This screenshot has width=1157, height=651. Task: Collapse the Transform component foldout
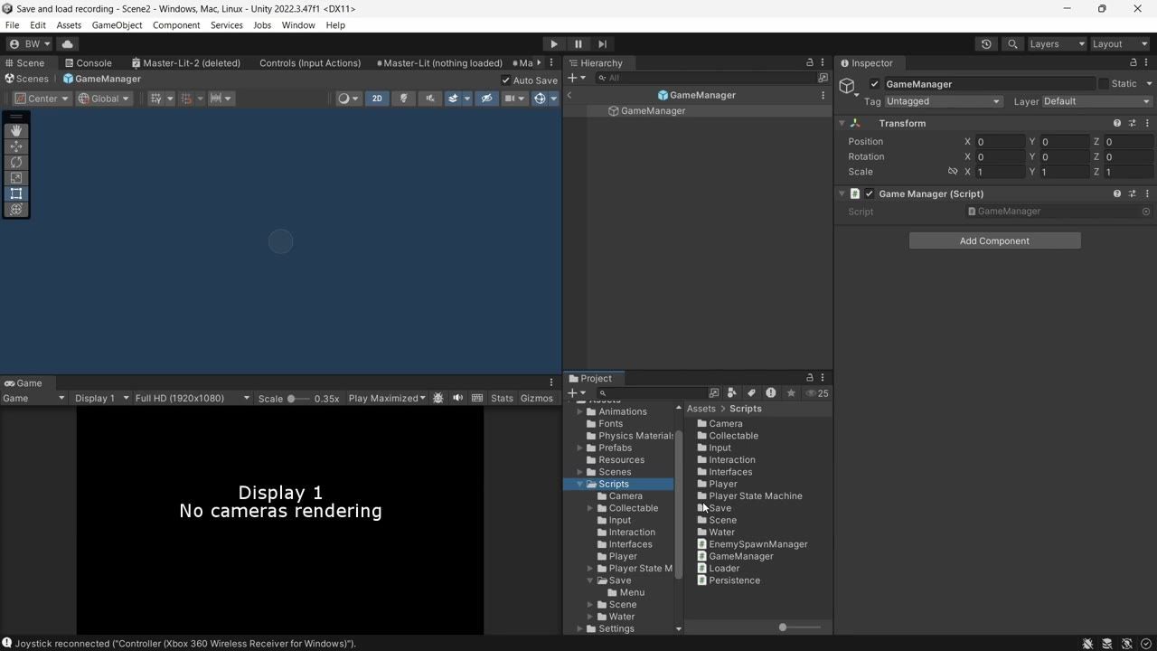(x=842, y=123)
